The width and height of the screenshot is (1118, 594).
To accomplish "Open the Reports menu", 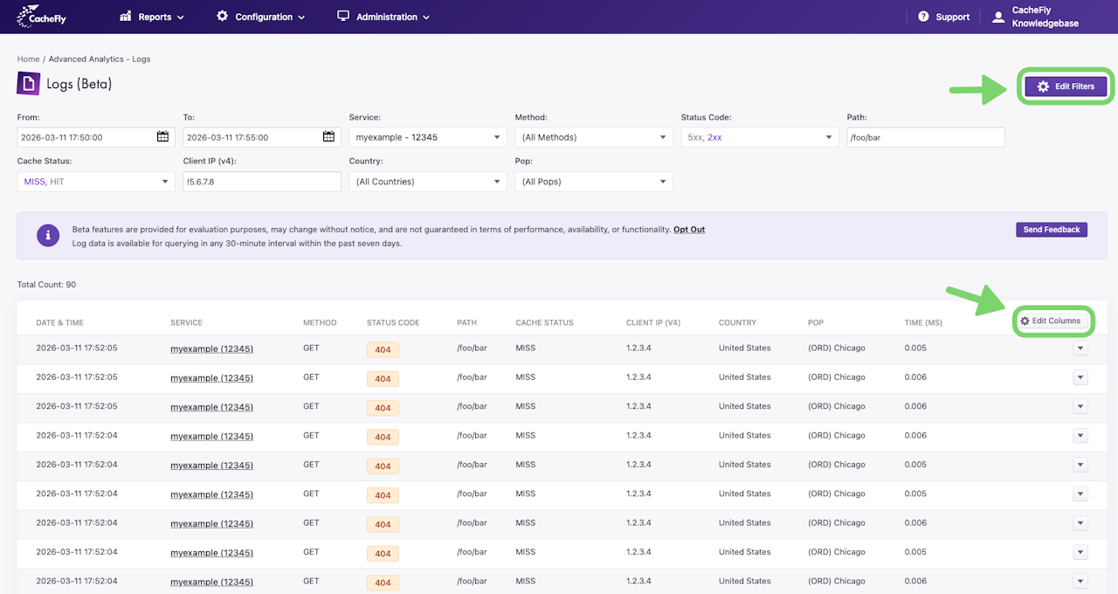I will click(x=152, y=17).
